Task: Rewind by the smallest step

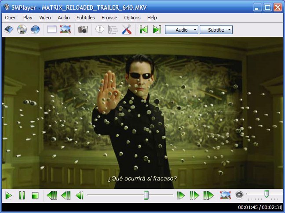Action: click(x=80, y=195)
